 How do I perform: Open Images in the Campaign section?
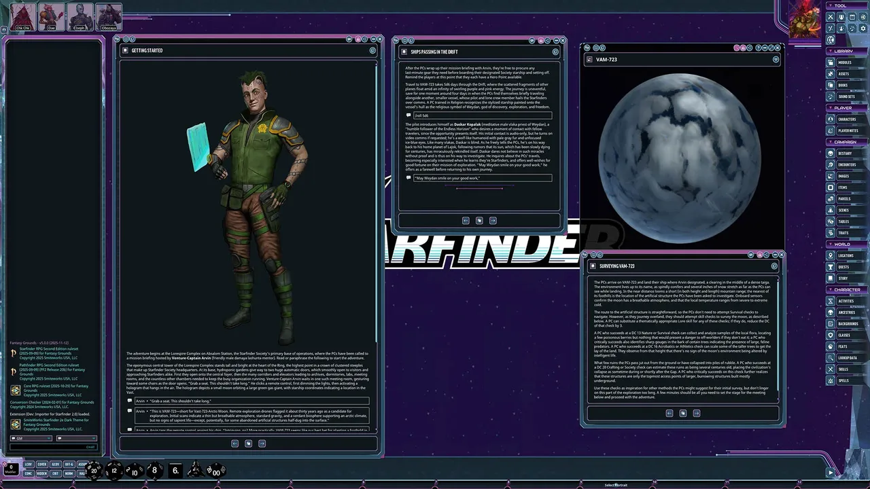[847, 176]
